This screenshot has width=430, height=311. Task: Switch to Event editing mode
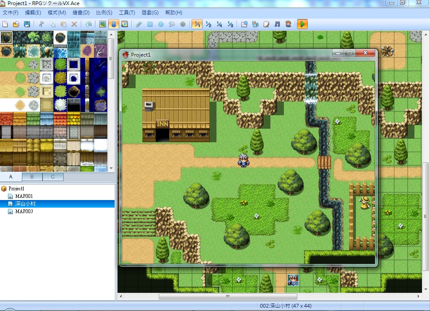click(x=114, y=24)
